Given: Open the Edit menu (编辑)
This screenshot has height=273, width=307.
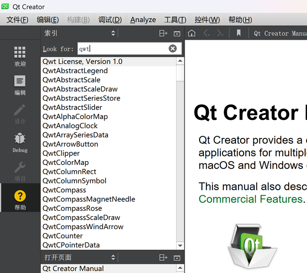Looking at the screenshot, I should point(47,20).
